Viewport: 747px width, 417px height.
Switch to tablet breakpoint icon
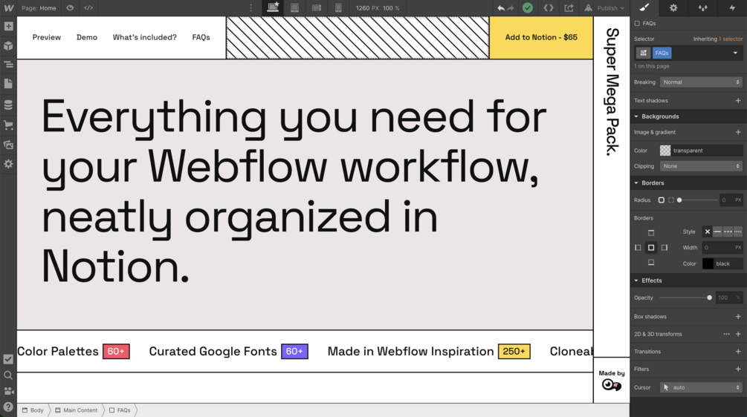pyautogui.click(x=295, y=8)
